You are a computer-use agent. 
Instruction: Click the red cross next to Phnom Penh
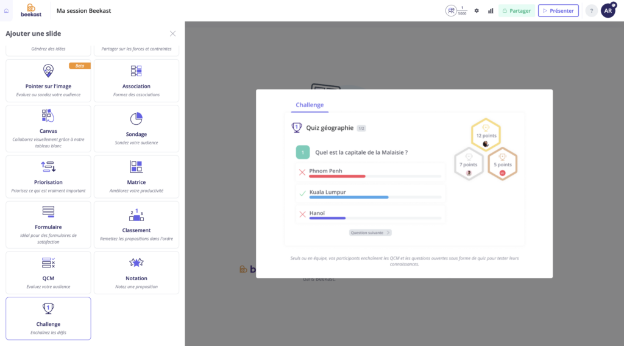(x=302, y=172)
